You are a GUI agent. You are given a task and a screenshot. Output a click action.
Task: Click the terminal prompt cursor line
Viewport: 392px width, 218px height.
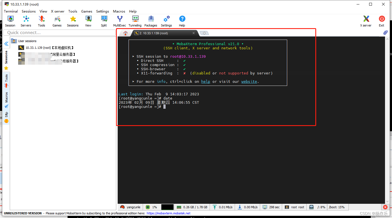coord(142,106)
